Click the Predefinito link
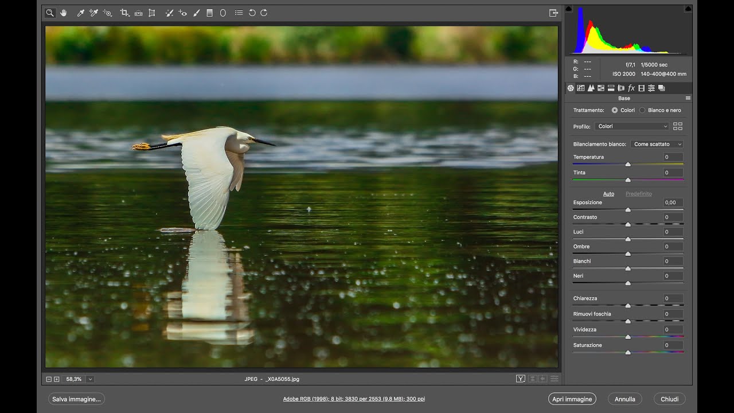 [x=639, y=194]
